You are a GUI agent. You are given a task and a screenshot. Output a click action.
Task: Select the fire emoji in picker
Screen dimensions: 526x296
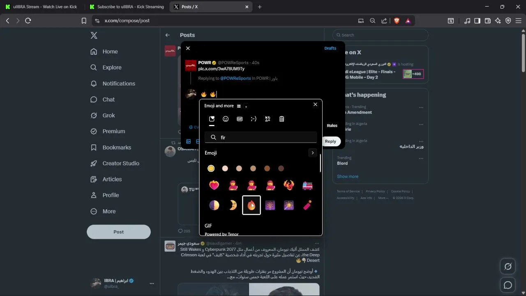pos(251,205)
